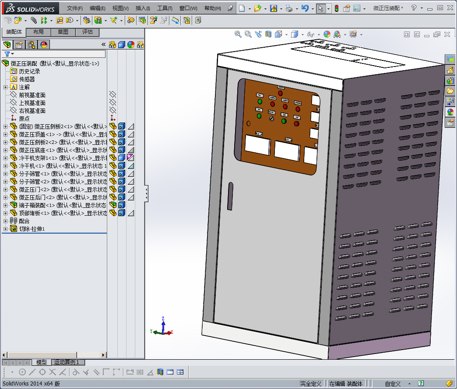Image resolution: width=457 pixels, height=389 pixels.
Task: Select the Zoom to Fit magnifier icon
Action: 238,34
